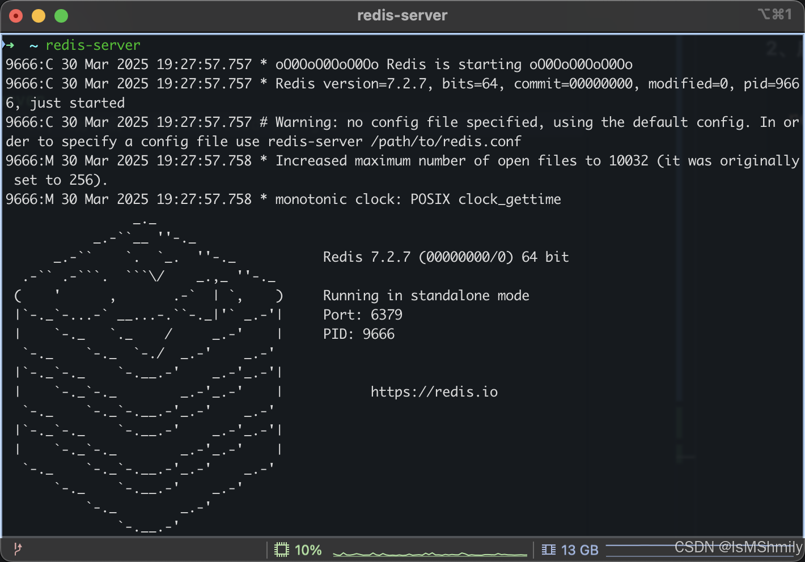Click the 'Warning: no config file specified' text
Viewport: 805px width, 562px height.
coord(406,122)
